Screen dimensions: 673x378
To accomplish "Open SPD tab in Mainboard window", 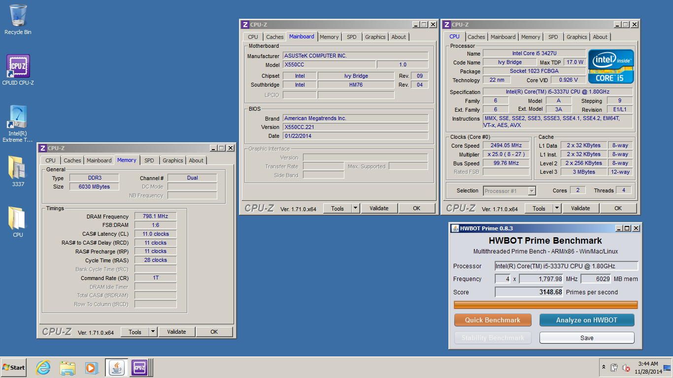I will pyautogui.click(x=352, y=37).
